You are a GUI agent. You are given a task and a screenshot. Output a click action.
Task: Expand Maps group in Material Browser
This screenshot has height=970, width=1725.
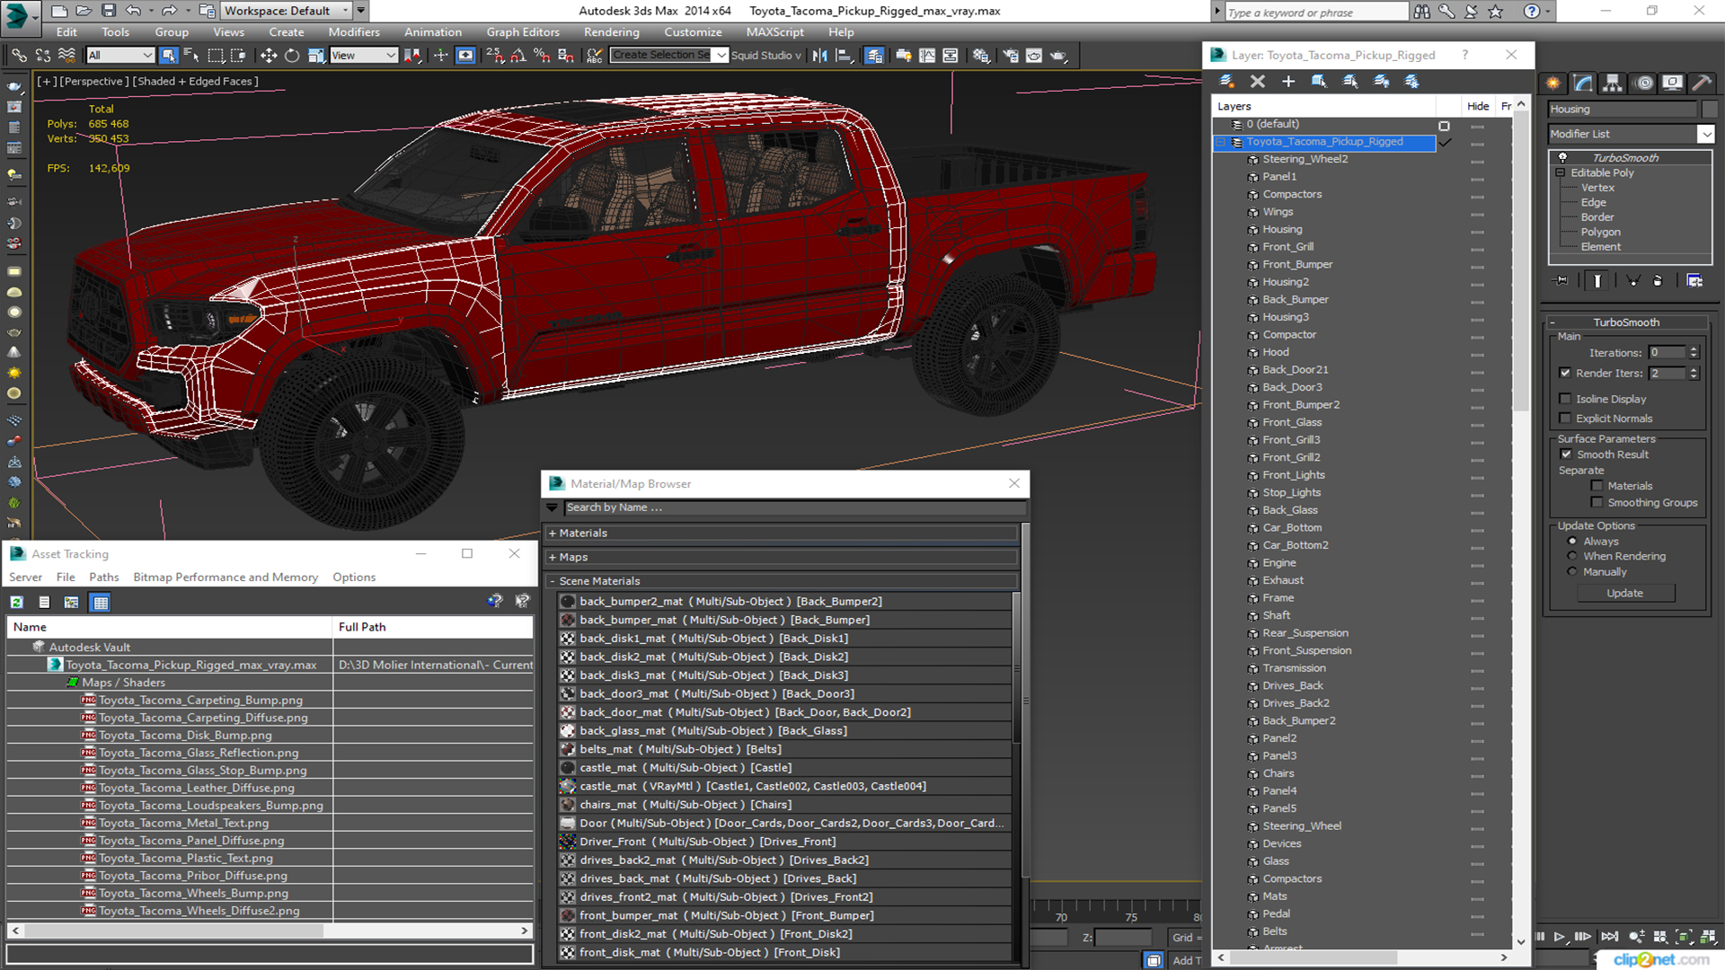tap(553, 558)
